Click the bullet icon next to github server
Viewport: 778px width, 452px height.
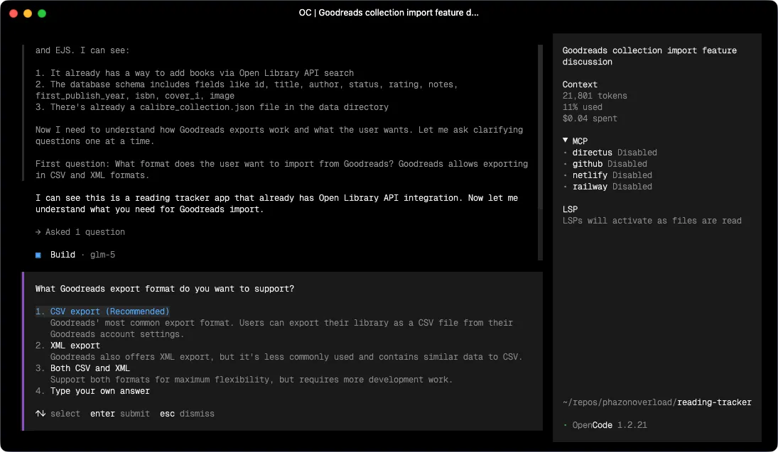click(564, 163)
